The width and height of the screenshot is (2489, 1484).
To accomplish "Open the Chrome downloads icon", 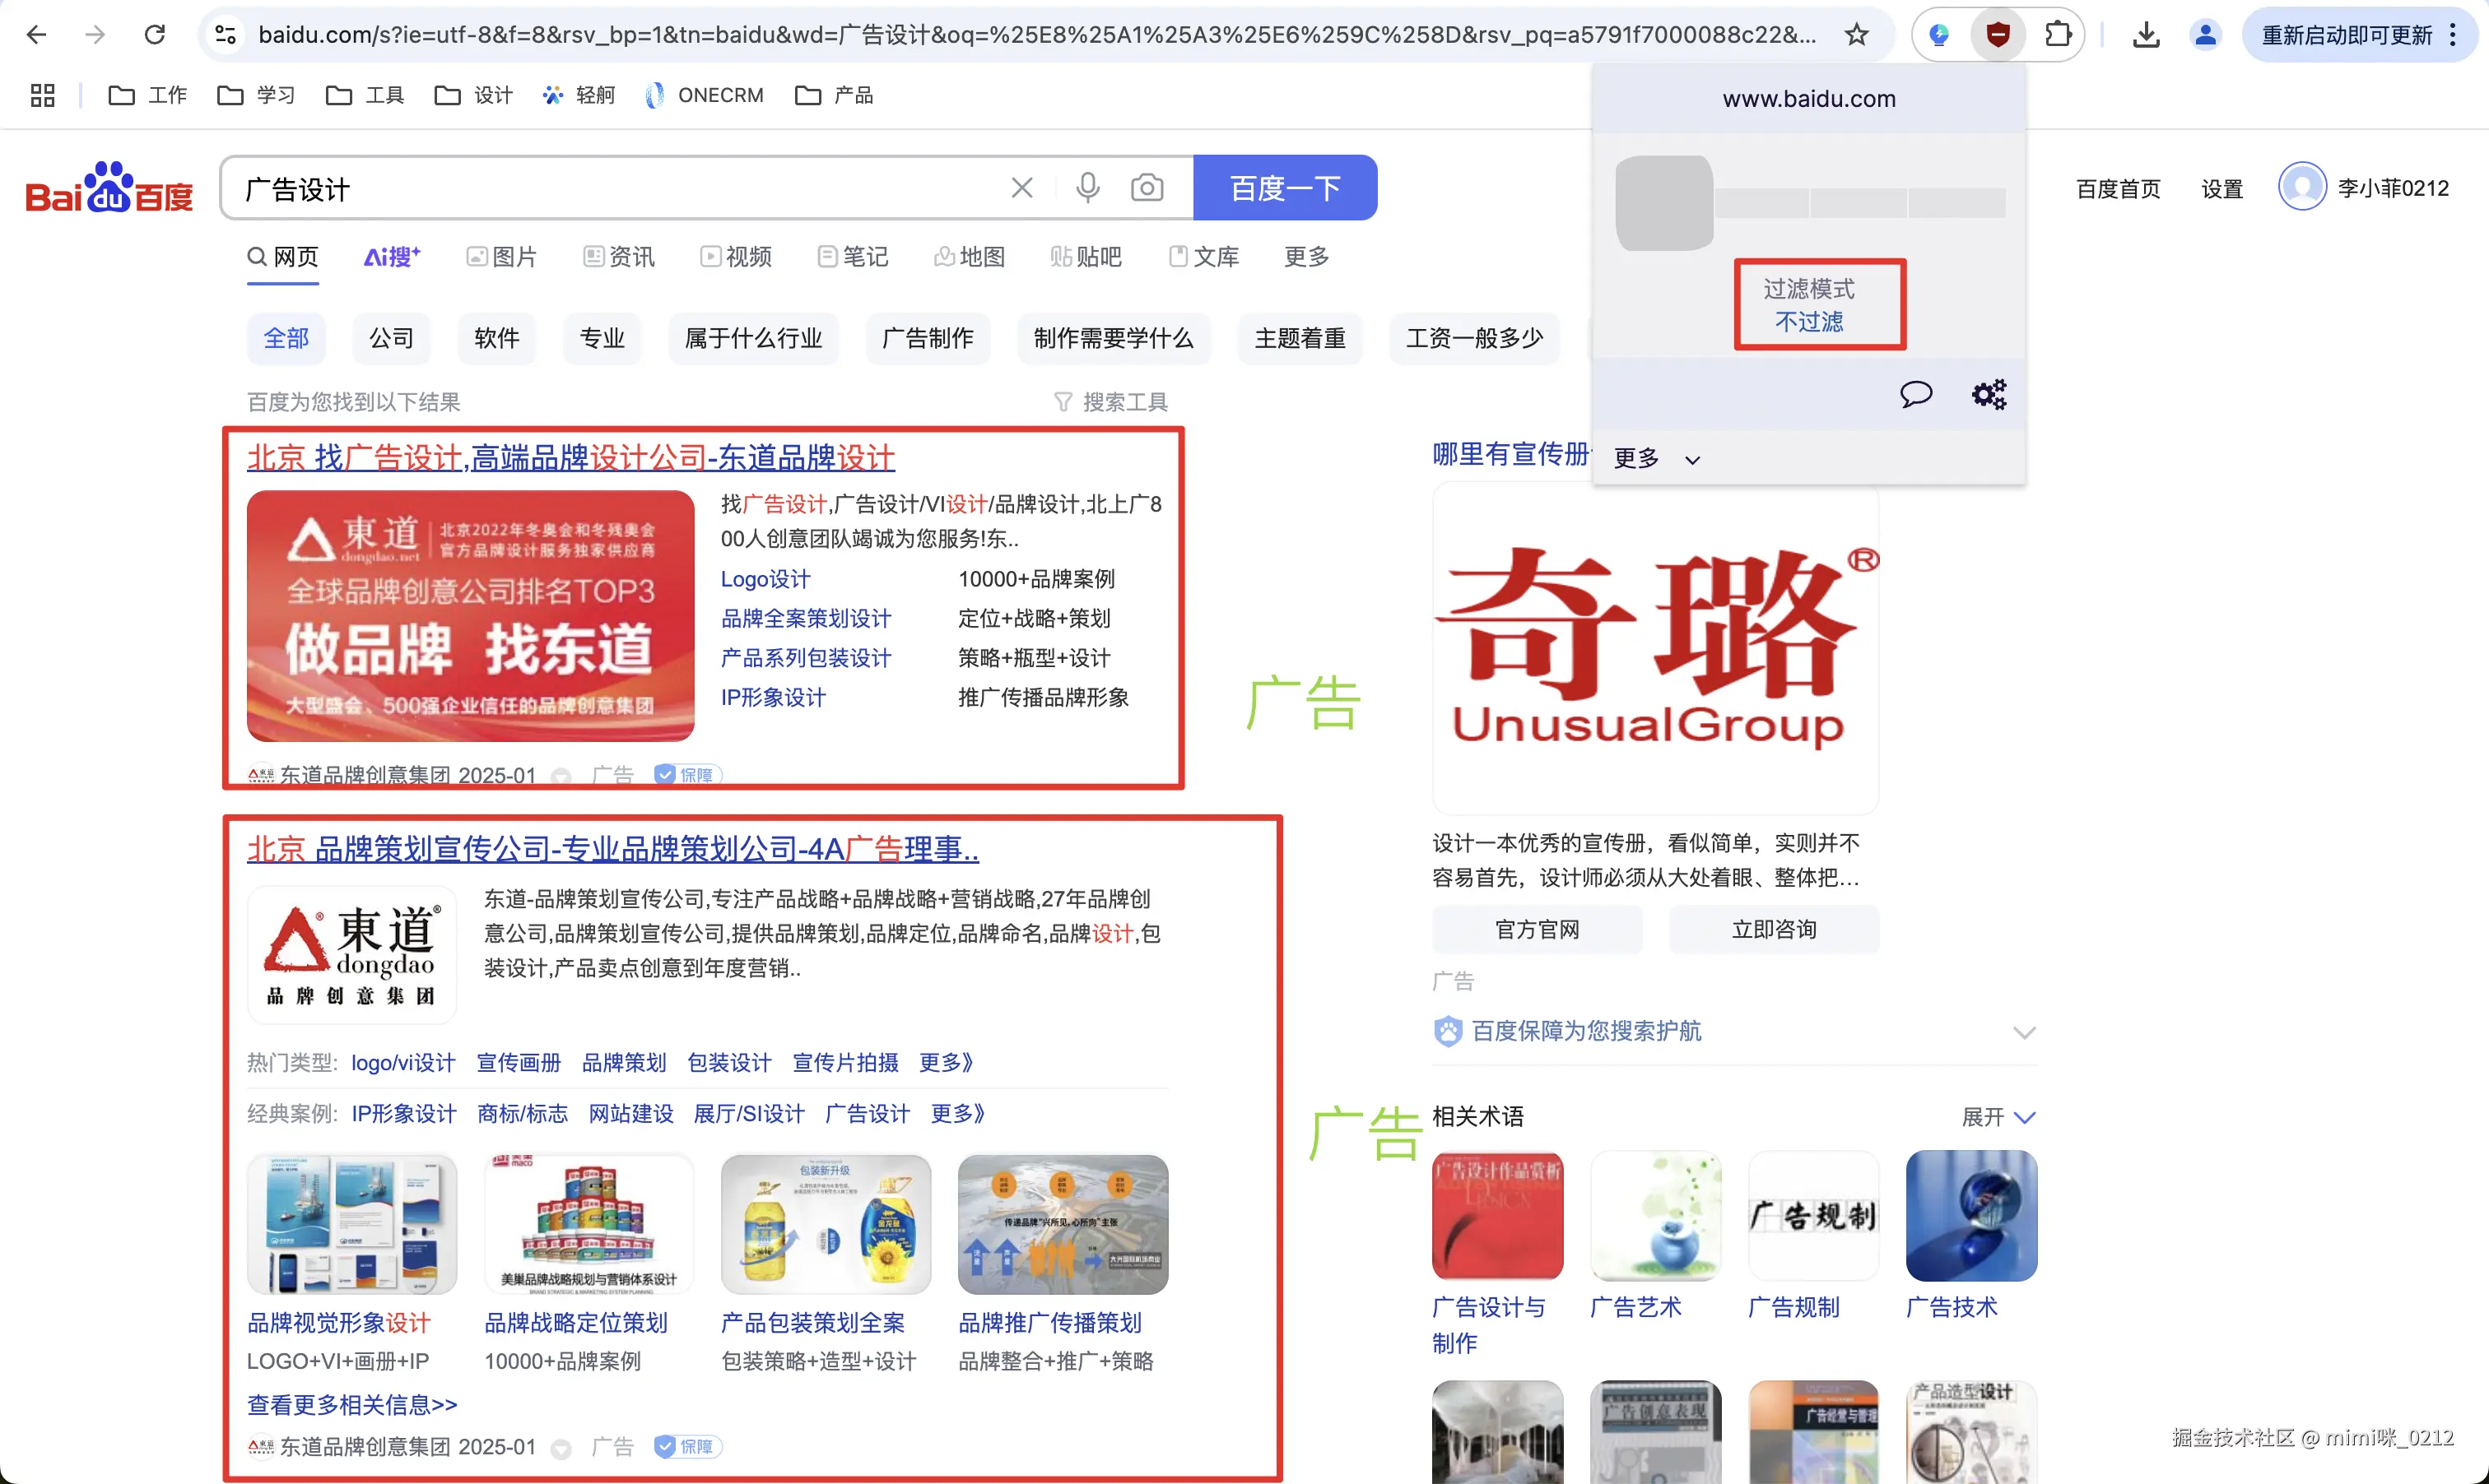I will tap(2145, 35).
